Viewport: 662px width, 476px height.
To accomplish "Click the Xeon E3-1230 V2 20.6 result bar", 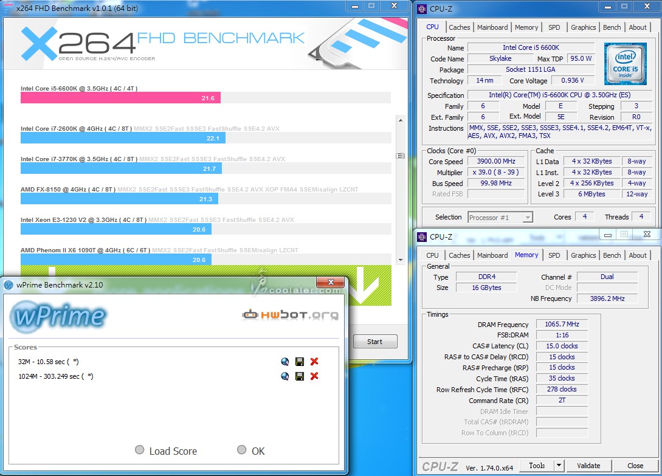I will (x=116, y=229).
